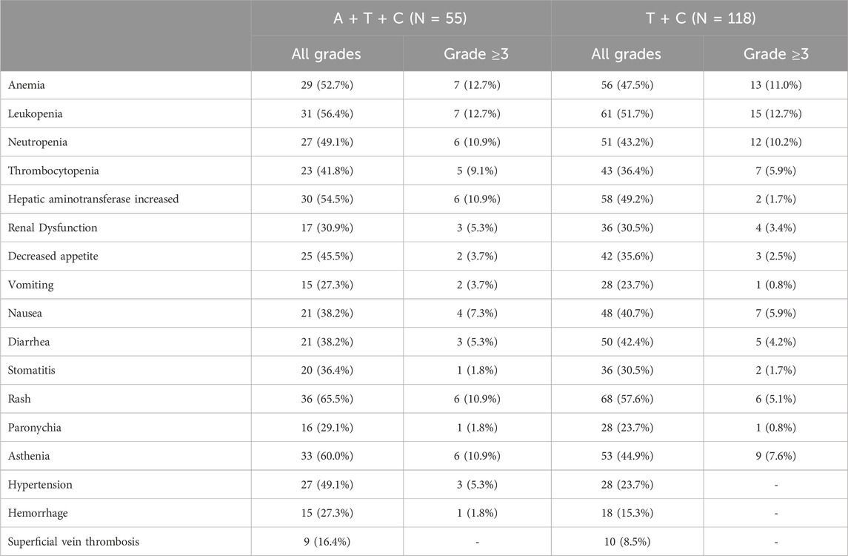This screenshot has height=556, width=848.
Task: Click the Decreased appetite row label
Action: pyautogui.click(x=53, y=257)
